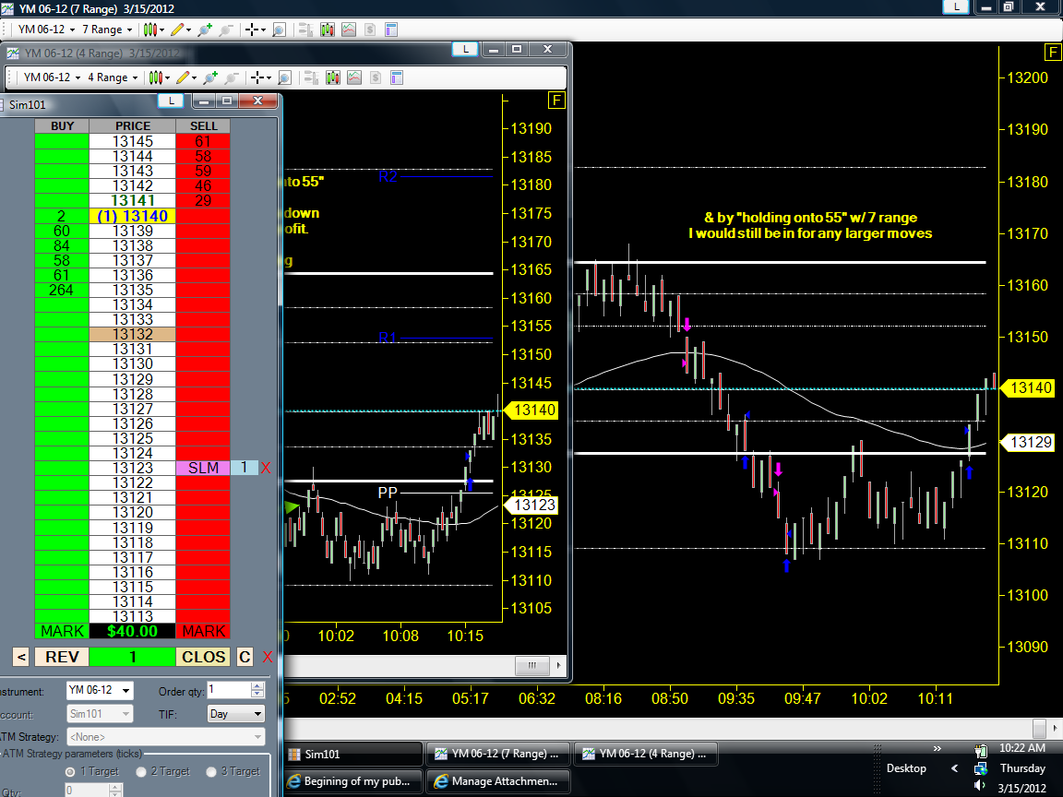
Task: Click zoom in magnifier in 4 Range toolbar
Action: coord(210,77)
